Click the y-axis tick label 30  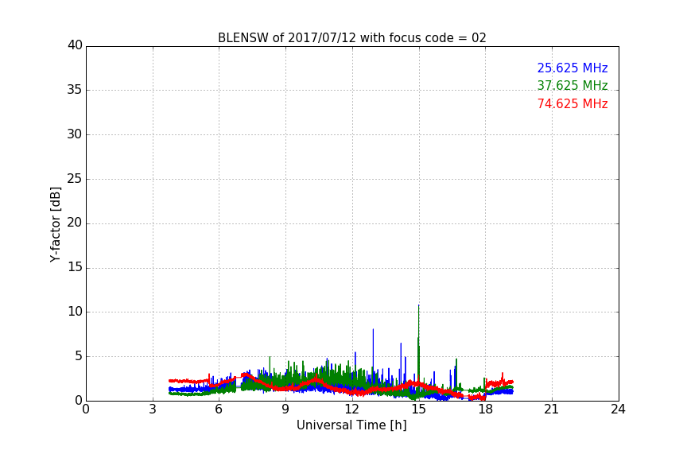(75, 134)
